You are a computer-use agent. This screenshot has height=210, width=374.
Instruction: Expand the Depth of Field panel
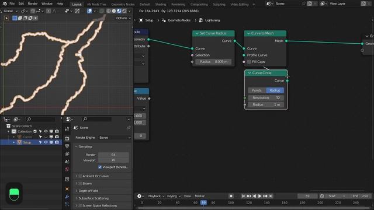click(x=77, y=191)
